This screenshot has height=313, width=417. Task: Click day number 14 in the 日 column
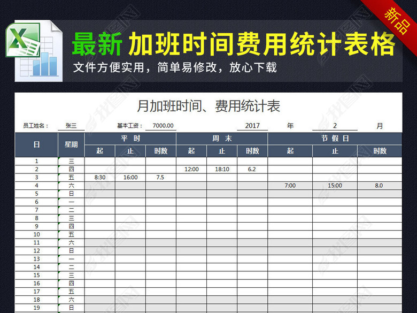click(x=36, y=267)
